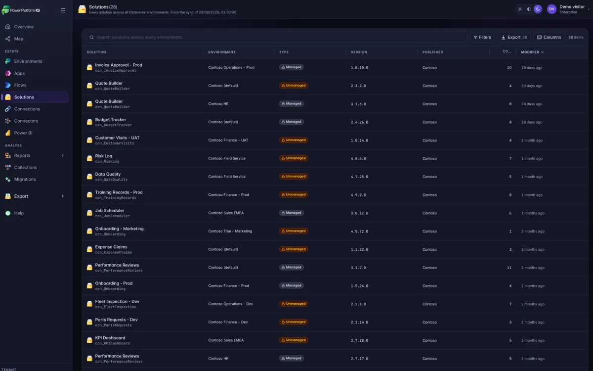Viewport: 593px width, 371px height.
Task: Click the Expense Claims solution icon
Action: pyautogui.click(x=89, y=249)
